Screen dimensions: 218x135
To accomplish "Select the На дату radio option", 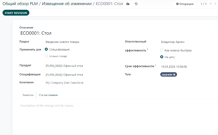I will pos(162,57).
